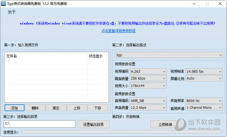The width and height of the screenshot is (227, 137).
Task: Click the 进度显示 progress bar
Action: [x=121, y=132]
